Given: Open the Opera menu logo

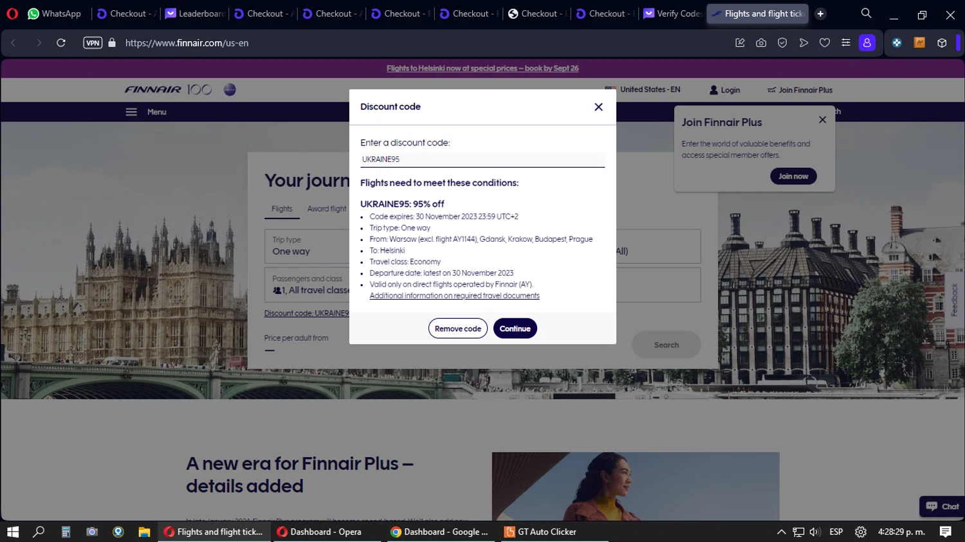Looking at the screenshot, I should [x=12, y=14].
